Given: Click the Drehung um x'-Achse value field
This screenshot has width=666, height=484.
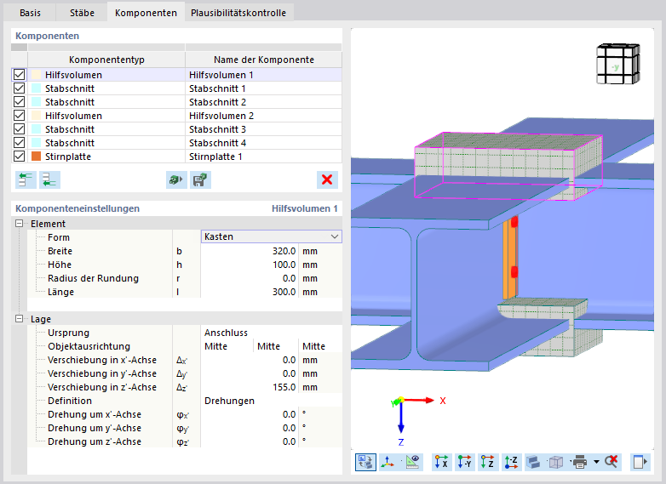Looking at the screenshot, I should click(250, 414).
